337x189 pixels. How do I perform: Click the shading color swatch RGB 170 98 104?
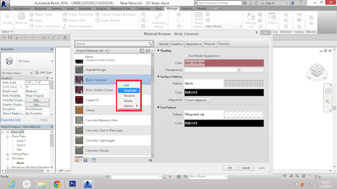(x=224, y=63)
